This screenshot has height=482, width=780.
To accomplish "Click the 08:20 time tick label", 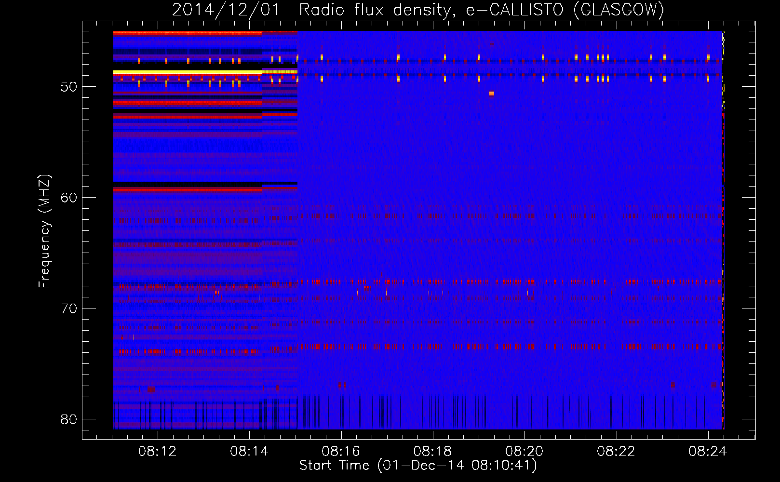I will click(524, 452).
